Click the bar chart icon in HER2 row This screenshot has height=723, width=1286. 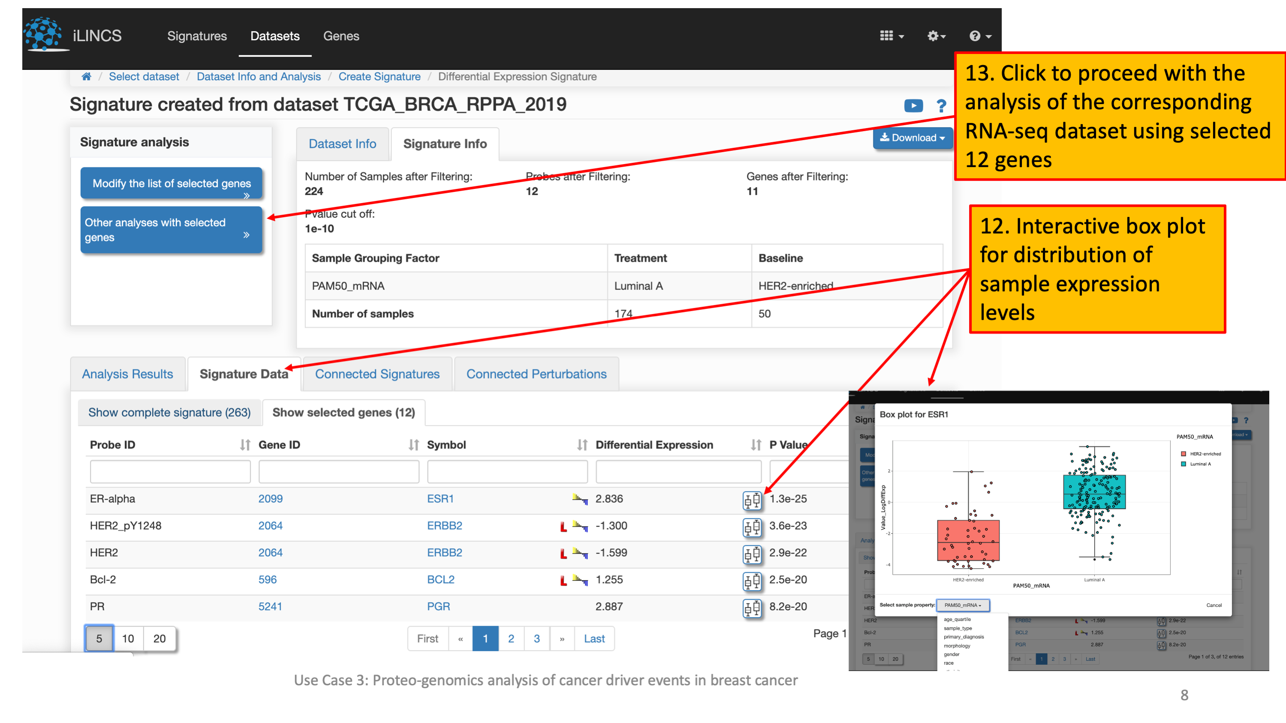pyautogui.click(x=580, y=553)
